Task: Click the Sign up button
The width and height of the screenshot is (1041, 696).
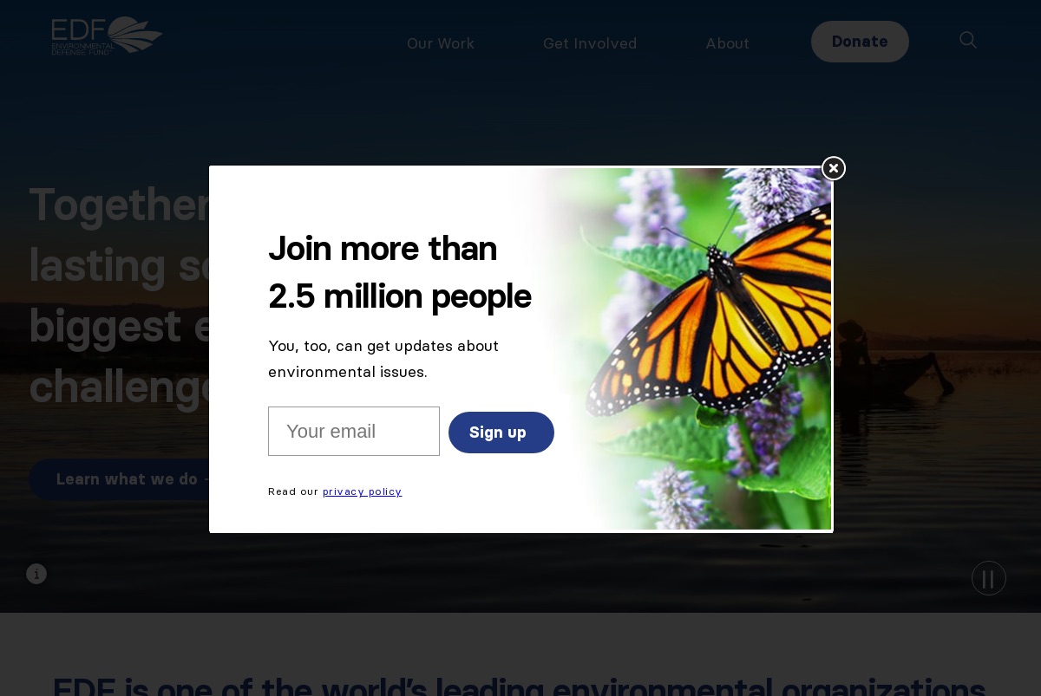Action: click(x=501, y=433)
